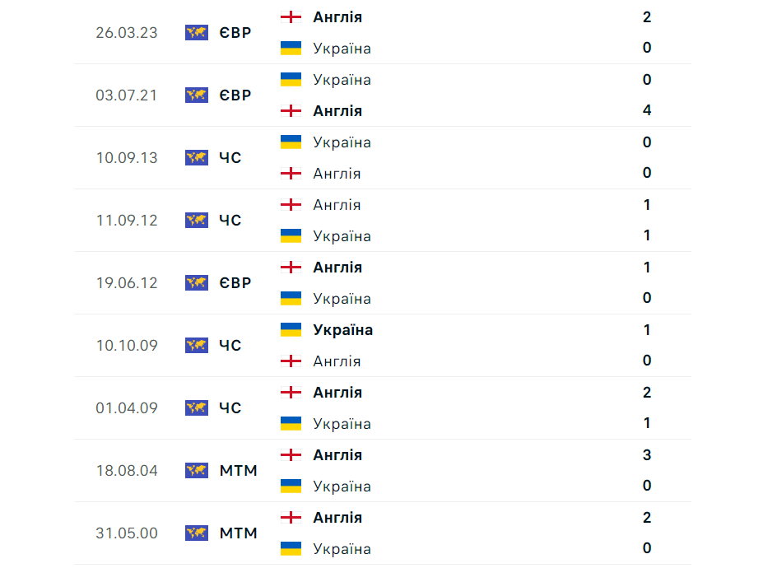This screenshot has height=568, width=763.
Task: Click Англія team name in 31.05.00 match
Action: point(337,518)
